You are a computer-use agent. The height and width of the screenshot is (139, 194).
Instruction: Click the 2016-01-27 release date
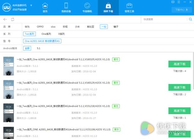click(89, 118)
